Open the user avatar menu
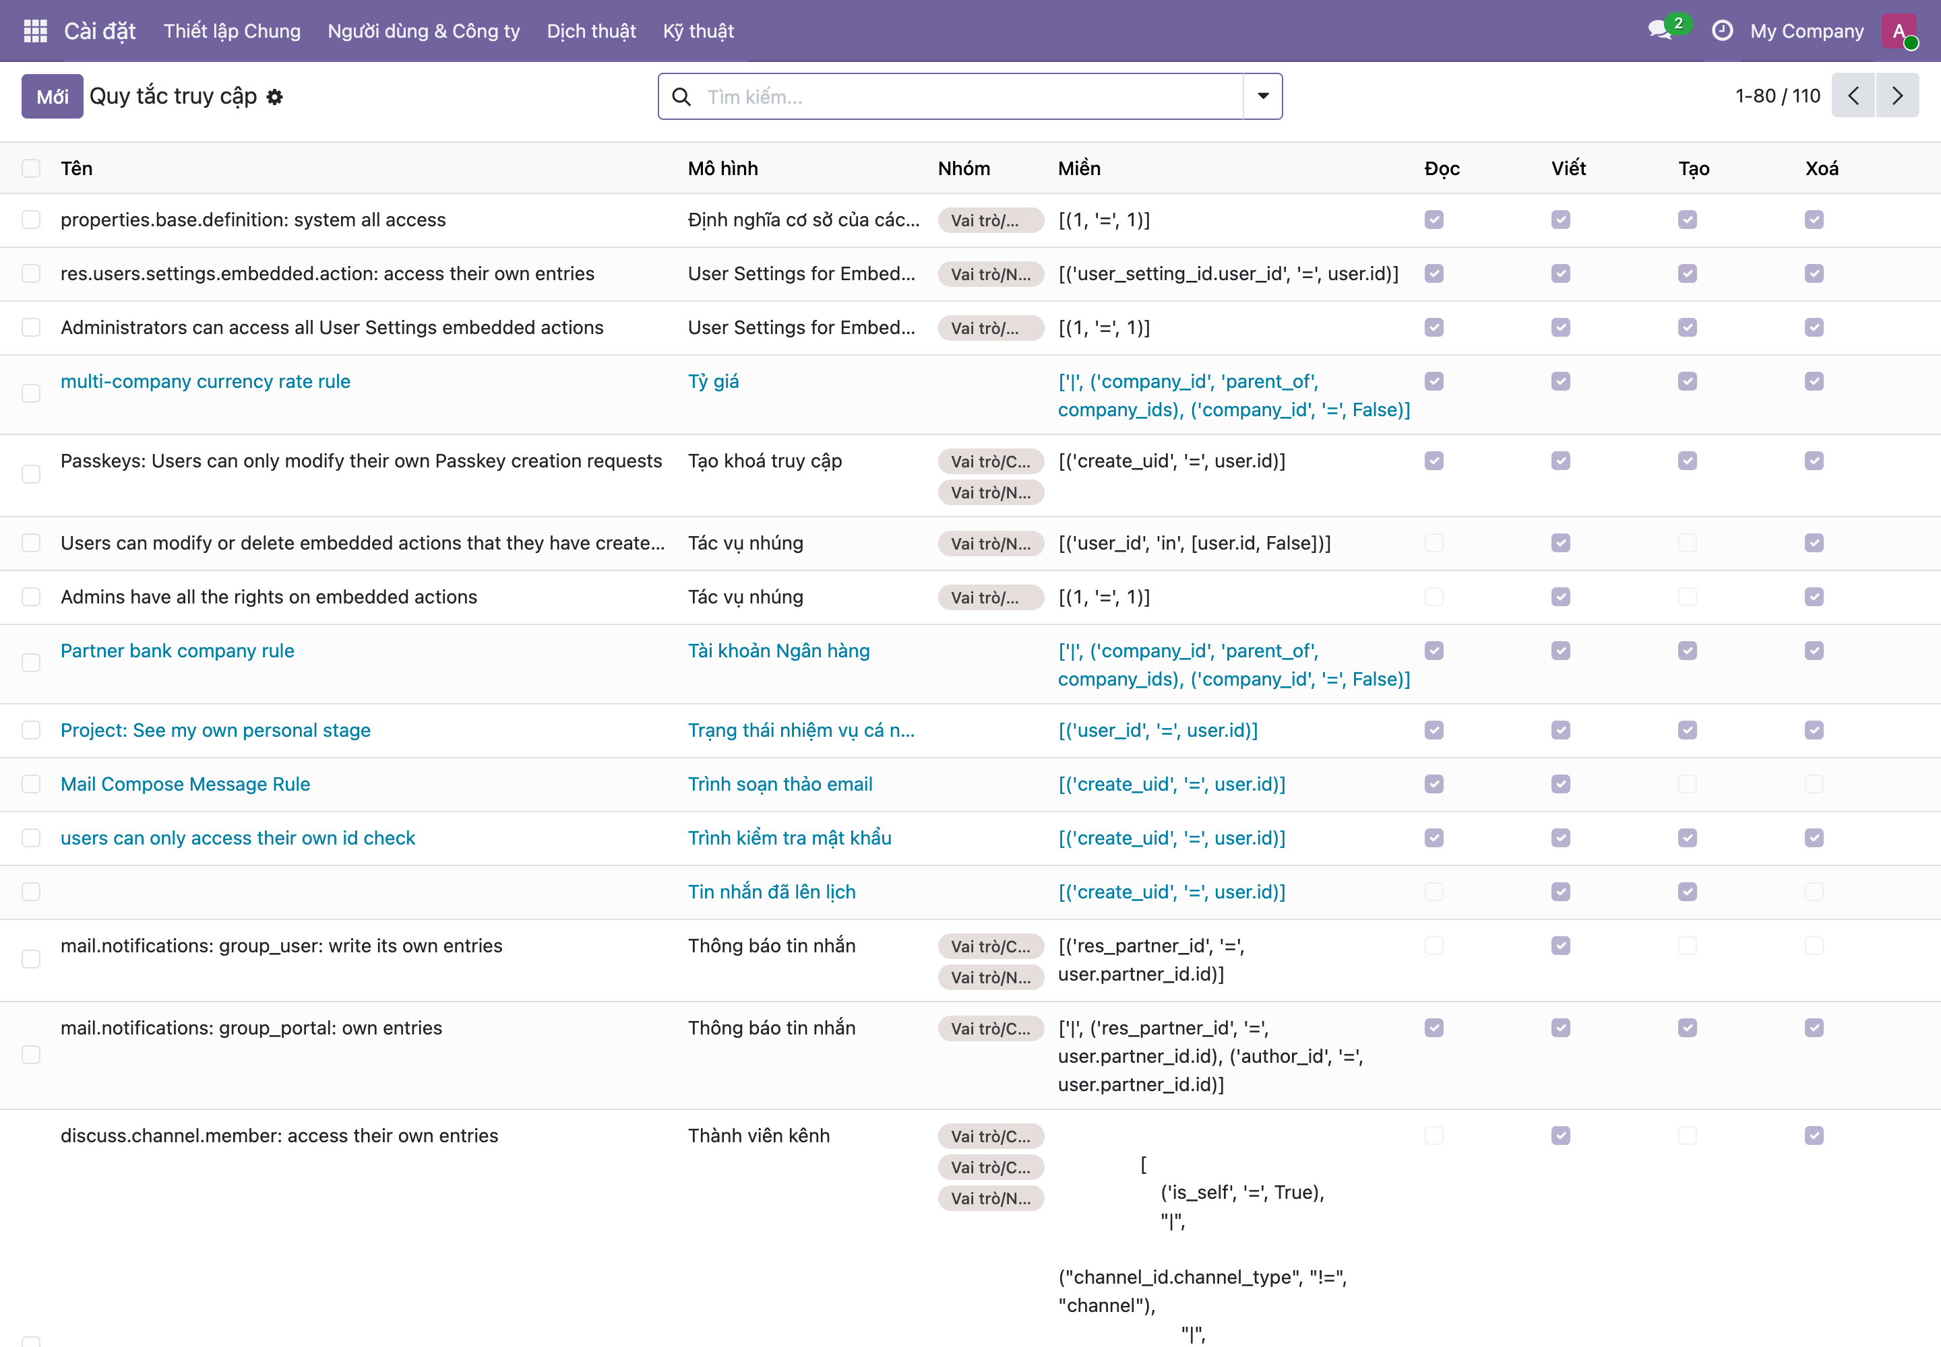The image size is (1941, 1347). coord(1900,31)
